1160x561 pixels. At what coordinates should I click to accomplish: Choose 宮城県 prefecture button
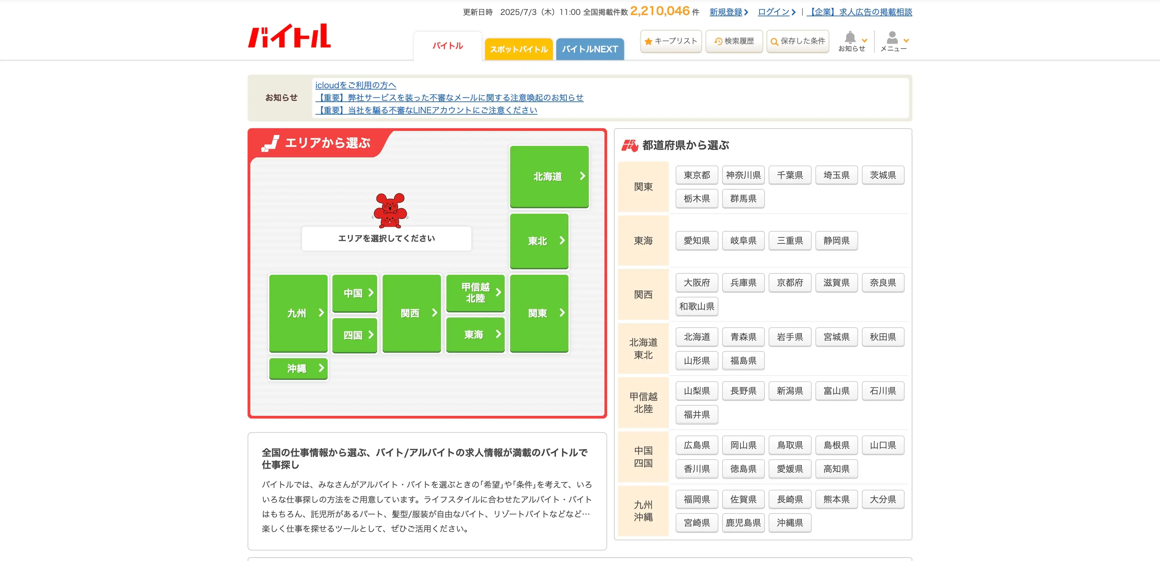(836, 337)
